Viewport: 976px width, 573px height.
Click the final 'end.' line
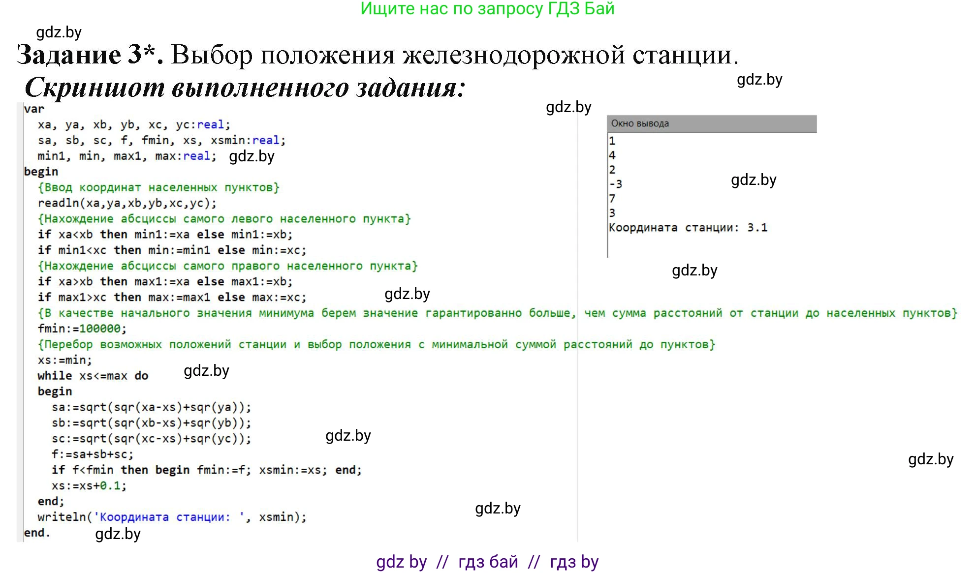(37, 533)
